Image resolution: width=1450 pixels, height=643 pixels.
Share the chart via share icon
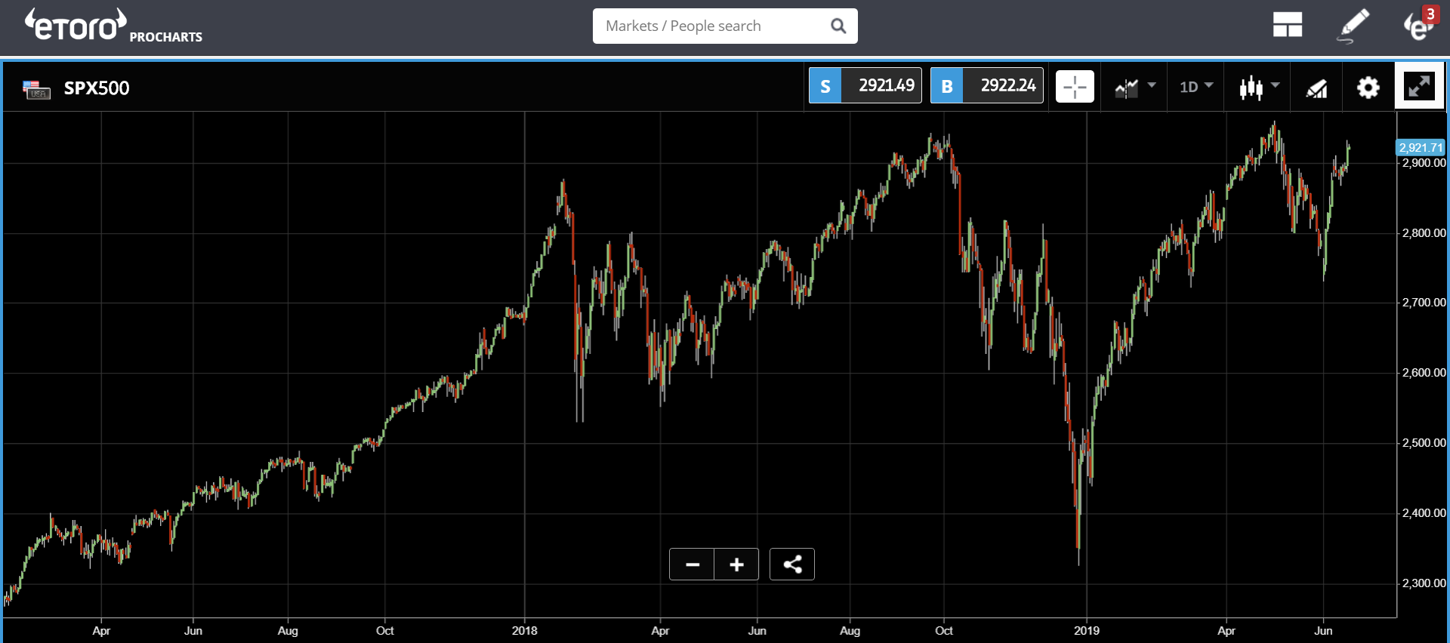click(792, 565)
